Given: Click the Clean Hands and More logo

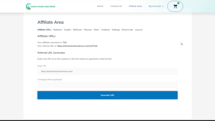Looking at the screenshot, I should tap(41, 6).
